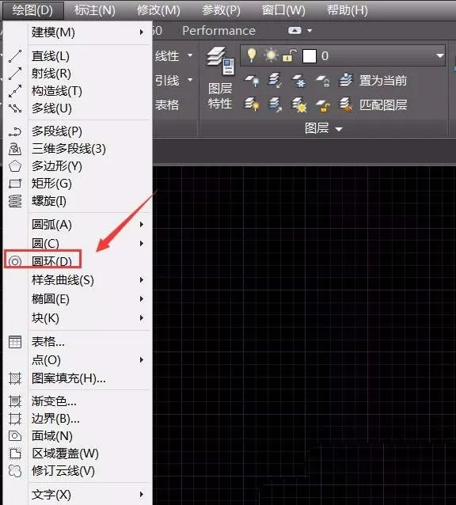Image resolution: width=456 pixels, height=505 pixels.
Task: Click the 3D polyline (三维多段线) icon
Action: [x=15, y=149]
